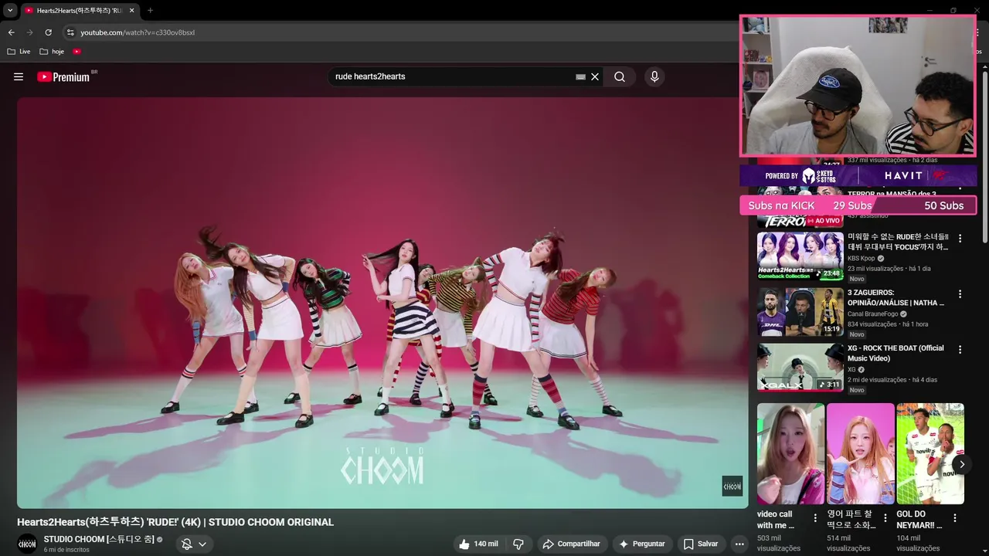Select the Hearts2Hearts browser tab

click(75, 10)
